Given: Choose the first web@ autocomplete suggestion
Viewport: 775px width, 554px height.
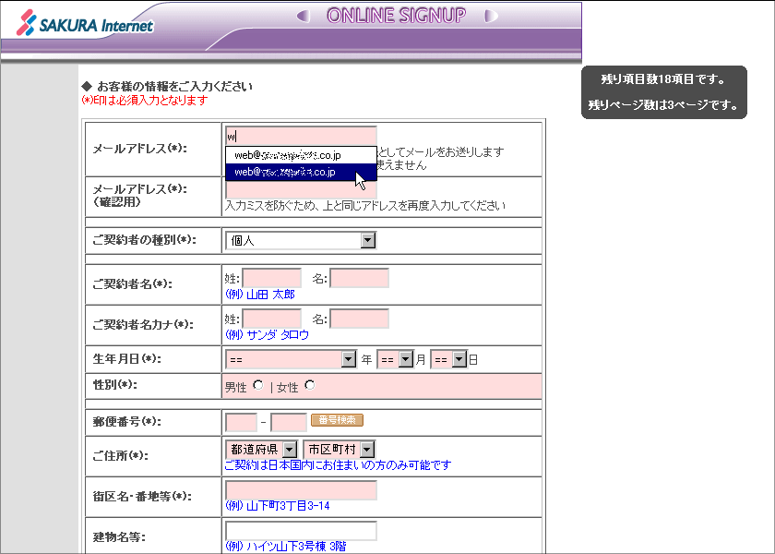Looking at the screenshot, I should [x=301, y=155].
